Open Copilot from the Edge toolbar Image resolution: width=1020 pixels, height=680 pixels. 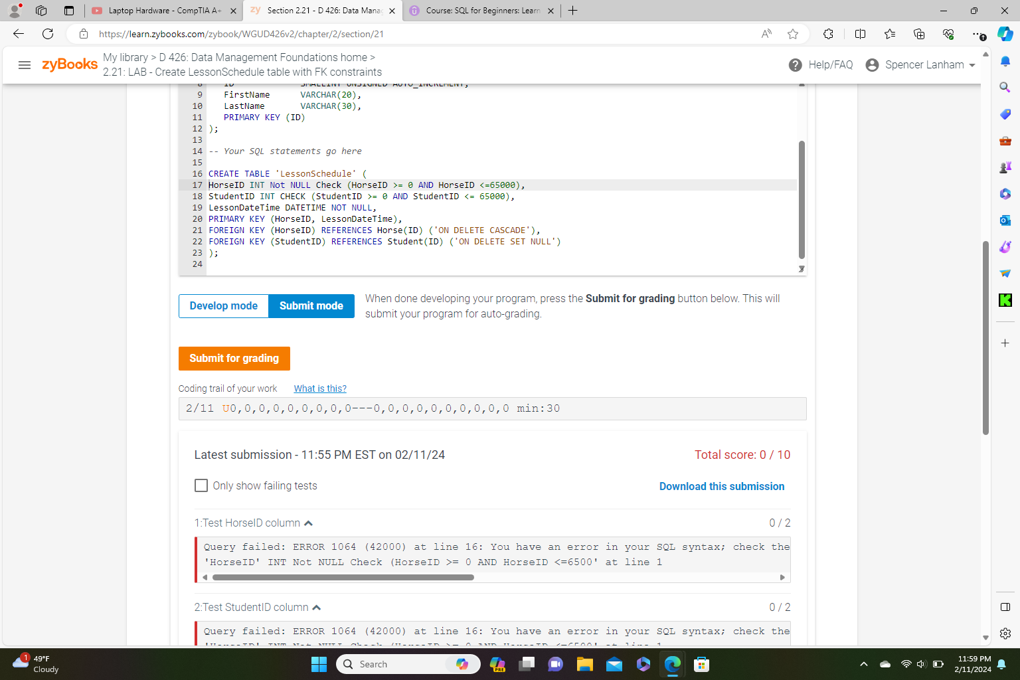[1005, 34]
